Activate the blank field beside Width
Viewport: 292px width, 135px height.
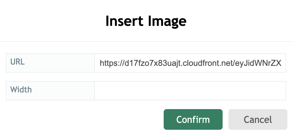click(190, 91)
